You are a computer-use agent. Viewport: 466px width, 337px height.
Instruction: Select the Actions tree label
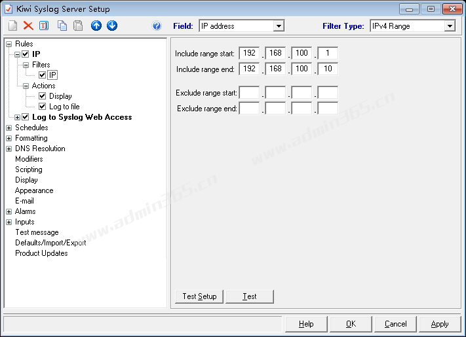(43, 86)
